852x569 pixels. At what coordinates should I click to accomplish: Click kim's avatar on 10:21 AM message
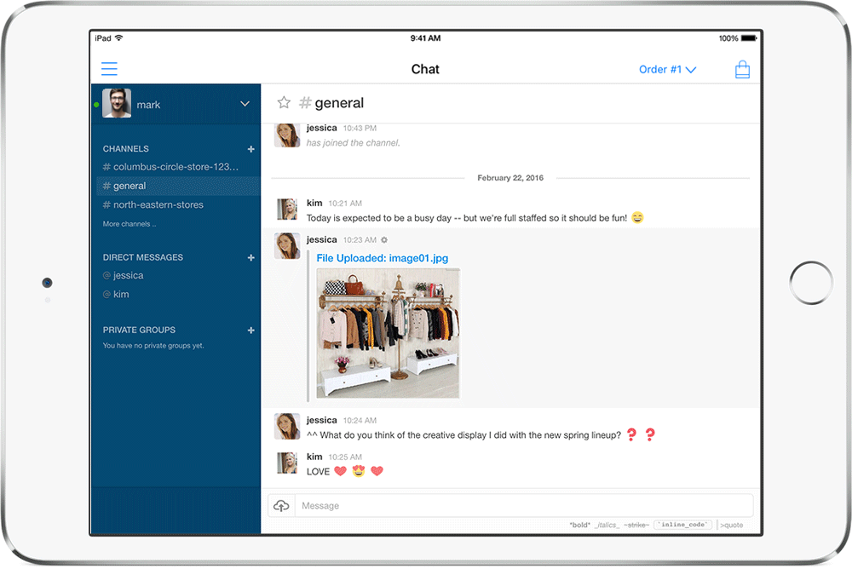coord(287,210)
